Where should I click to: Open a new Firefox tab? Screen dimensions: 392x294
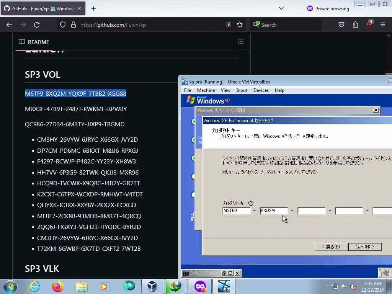[93, 9]
